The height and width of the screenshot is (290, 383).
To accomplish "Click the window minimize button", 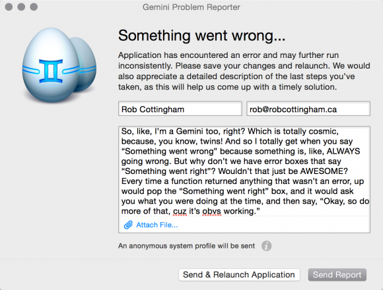I will pos(21,7).
